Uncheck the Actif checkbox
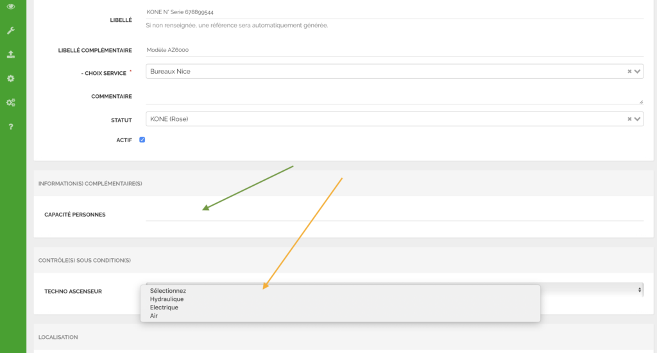The height and width of the screenshot is (353, 657). click(x=142, y=140)
